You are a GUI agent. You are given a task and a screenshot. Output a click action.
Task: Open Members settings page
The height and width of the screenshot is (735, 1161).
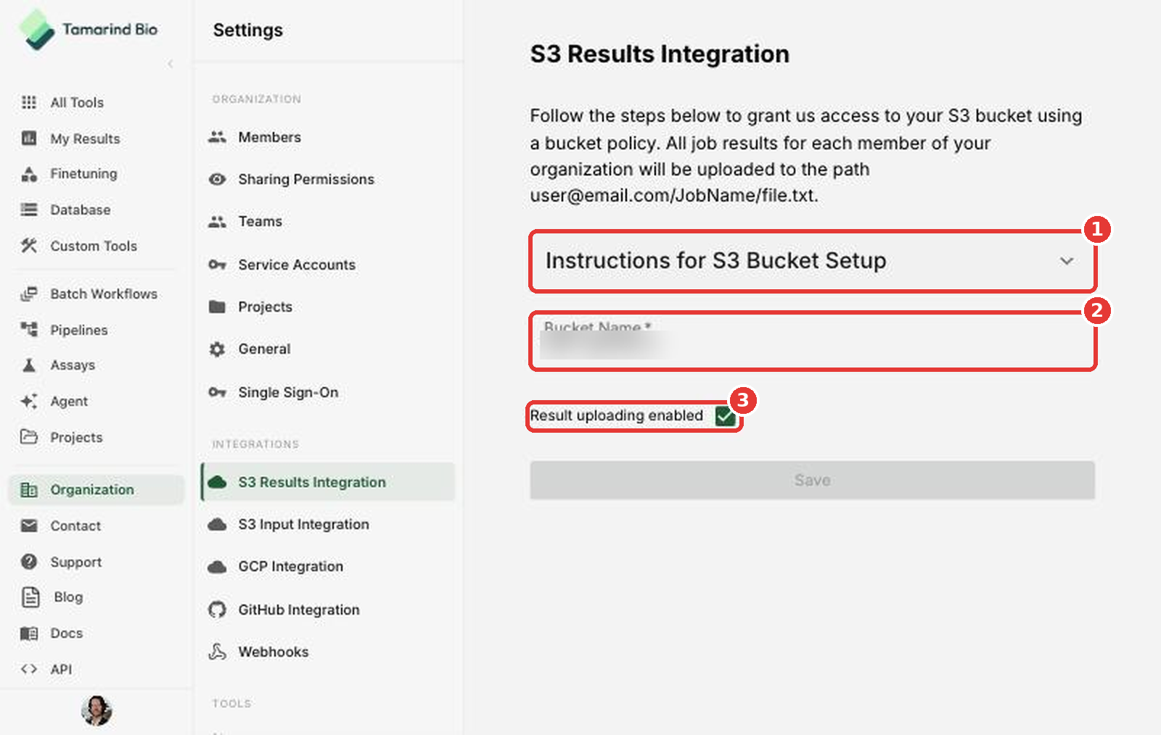[327, 137]
